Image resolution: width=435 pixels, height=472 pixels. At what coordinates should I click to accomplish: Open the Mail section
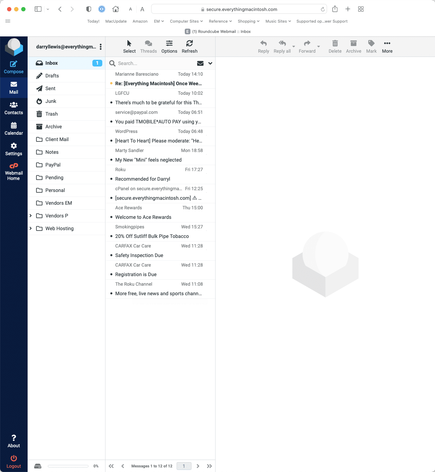[13, 88]
